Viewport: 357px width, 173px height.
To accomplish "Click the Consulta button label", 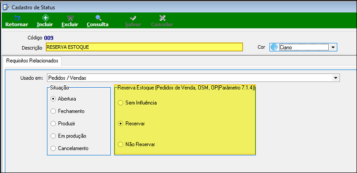I will [x=97, y=24].
